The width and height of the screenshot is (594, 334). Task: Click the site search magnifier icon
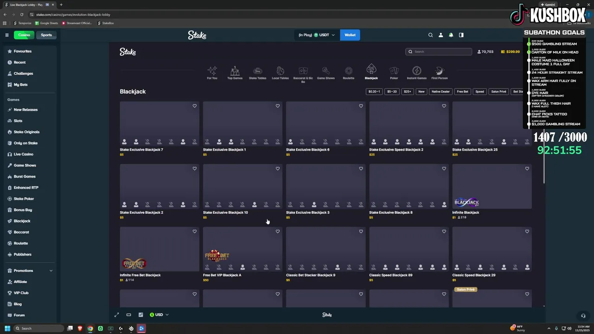430,35
